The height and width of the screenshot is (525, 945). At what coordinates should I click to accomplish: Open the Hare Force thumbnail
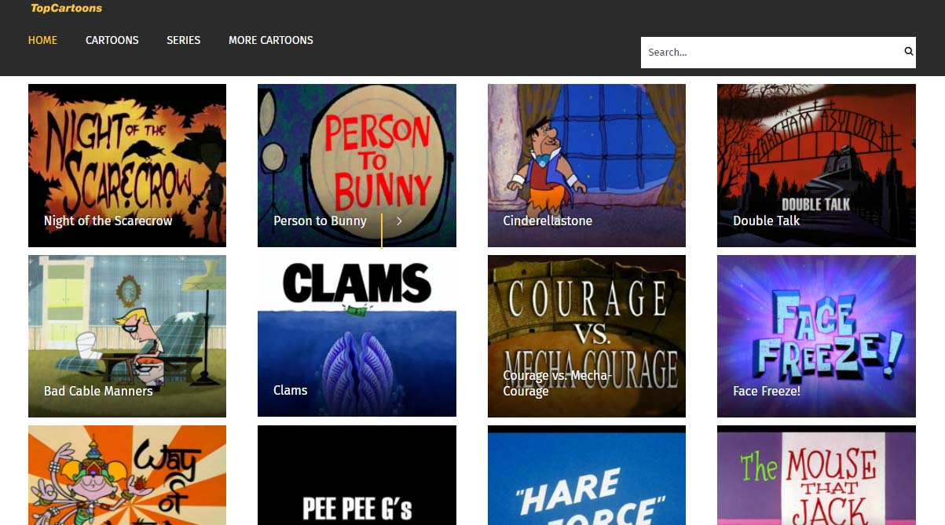coord(587,476)
